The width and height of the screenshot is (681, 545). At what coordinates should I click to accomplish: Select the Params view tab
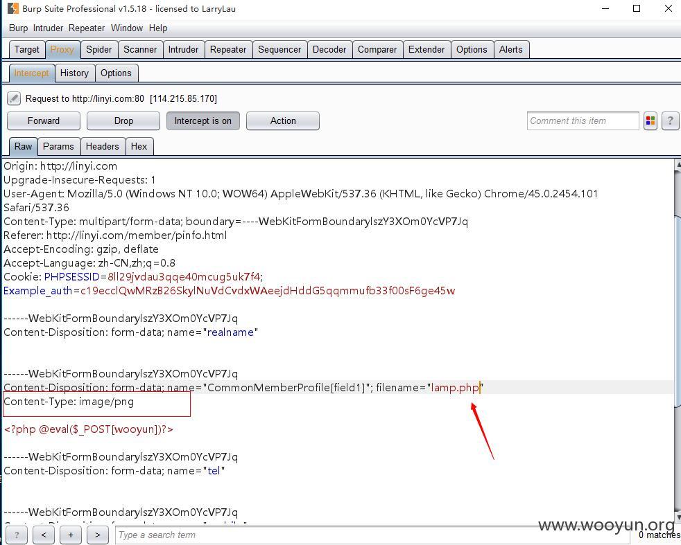pyautogui.click(x=58, y=147)
